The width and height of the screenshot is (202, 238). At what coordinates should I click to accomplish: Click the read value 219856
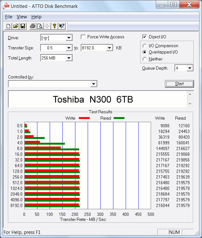tap(183, 160)
